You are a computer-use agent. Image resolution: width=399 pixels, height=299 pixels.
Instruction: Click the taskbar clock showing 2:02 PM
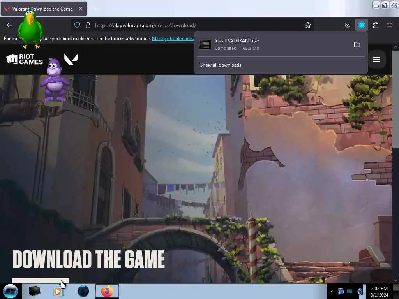[379, 292]
